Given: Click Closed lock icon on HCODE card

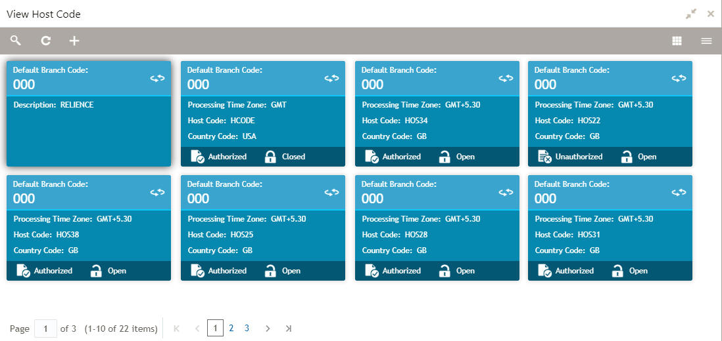Looking at the screenshot, I should [270, 157].
